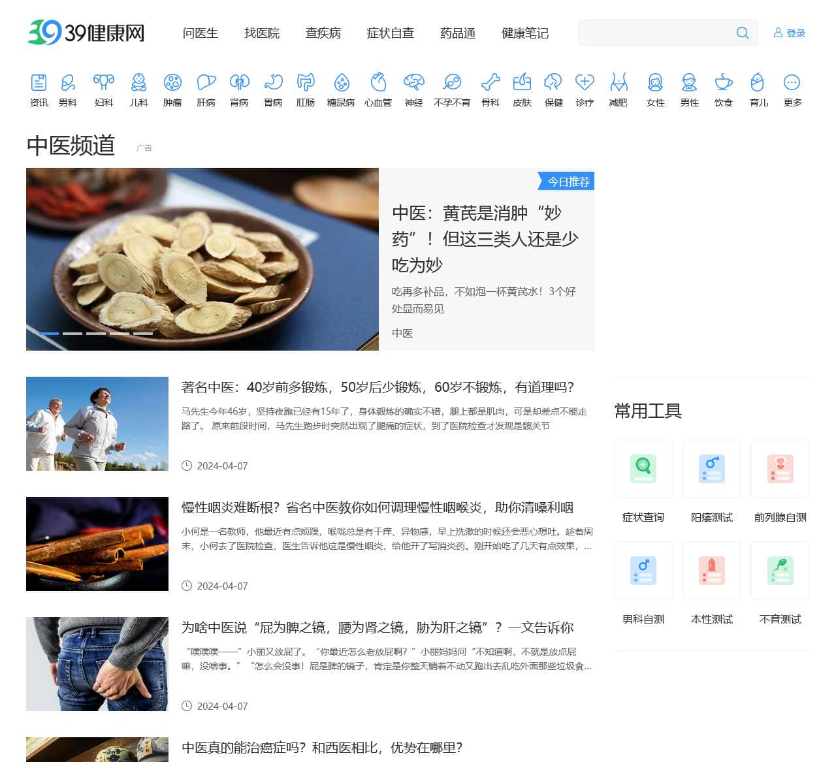This screenshot has height=762, width=836.
Task: Select the first carousel slide indicator
Action: 49,334
